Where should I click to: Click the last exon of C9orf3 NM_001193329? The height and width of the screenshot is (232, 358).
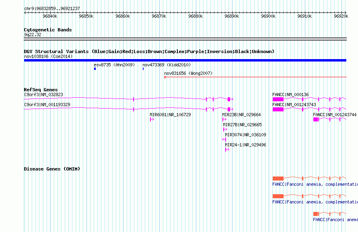(x=229, y=109)
